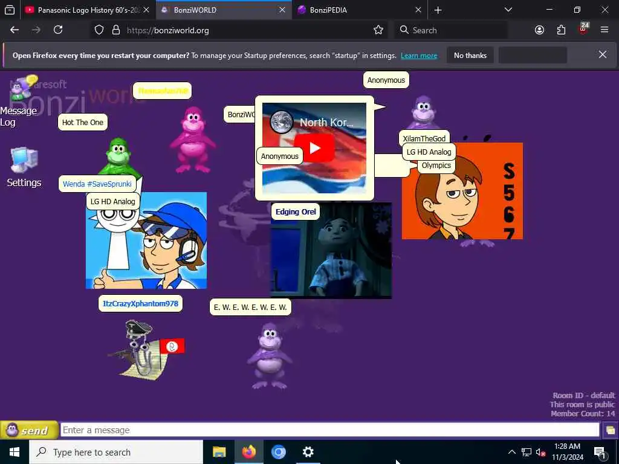The height and width of the screenshot is (464, 619).
Task: Expand the list all tabs dropdown
Action: tap(508, 10)
